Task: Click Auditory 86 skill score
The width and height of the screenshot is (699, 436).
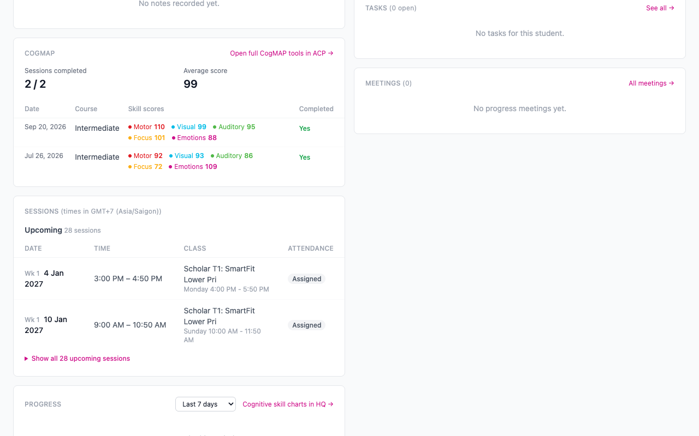Action: 232,156
